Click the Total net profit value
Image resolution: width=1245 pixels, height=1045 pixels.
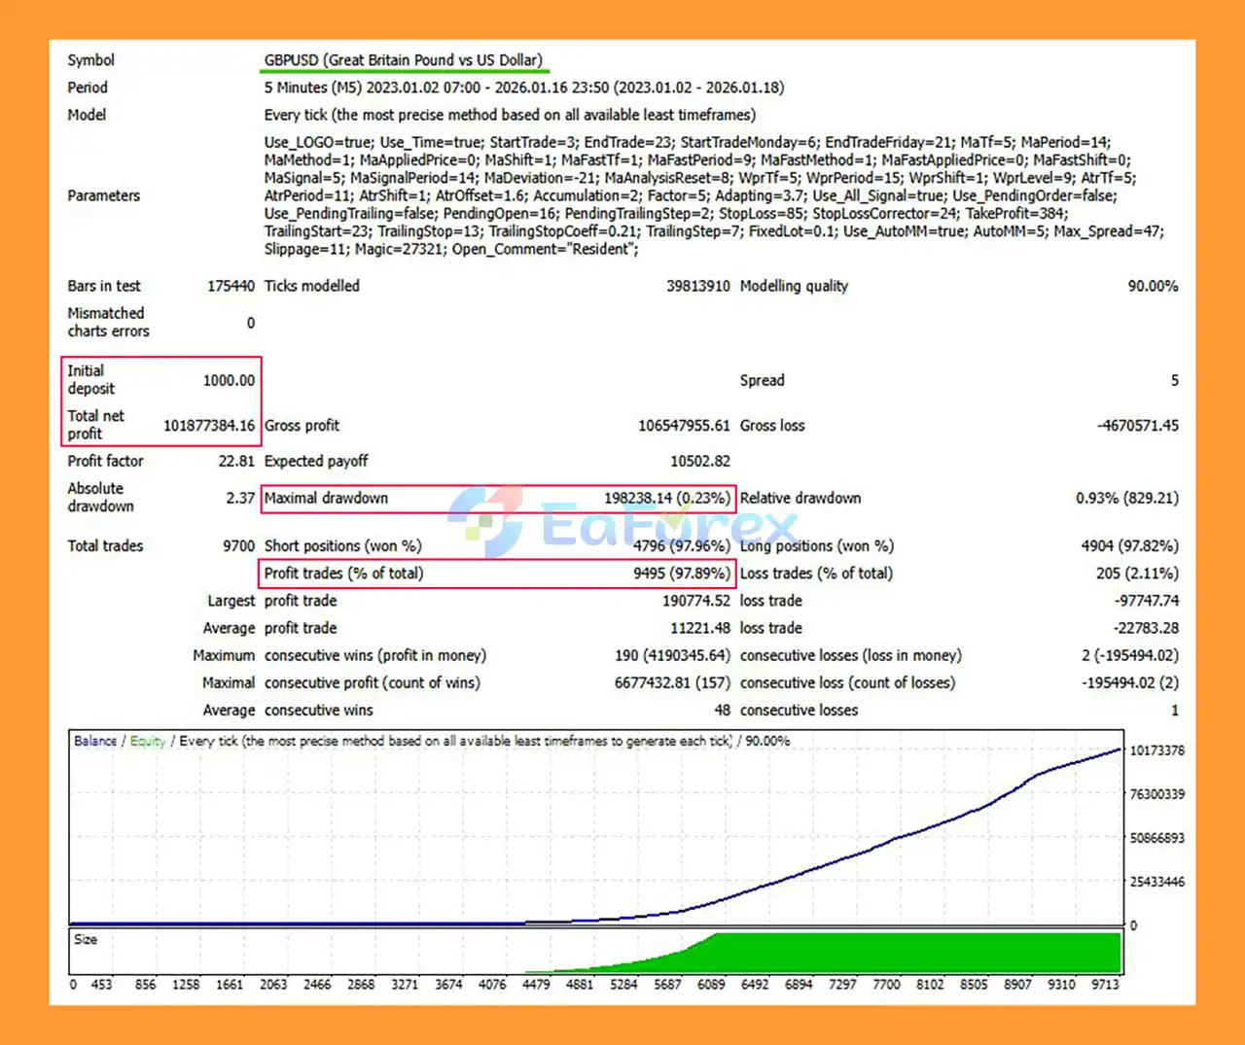click(x=208, y=426)
